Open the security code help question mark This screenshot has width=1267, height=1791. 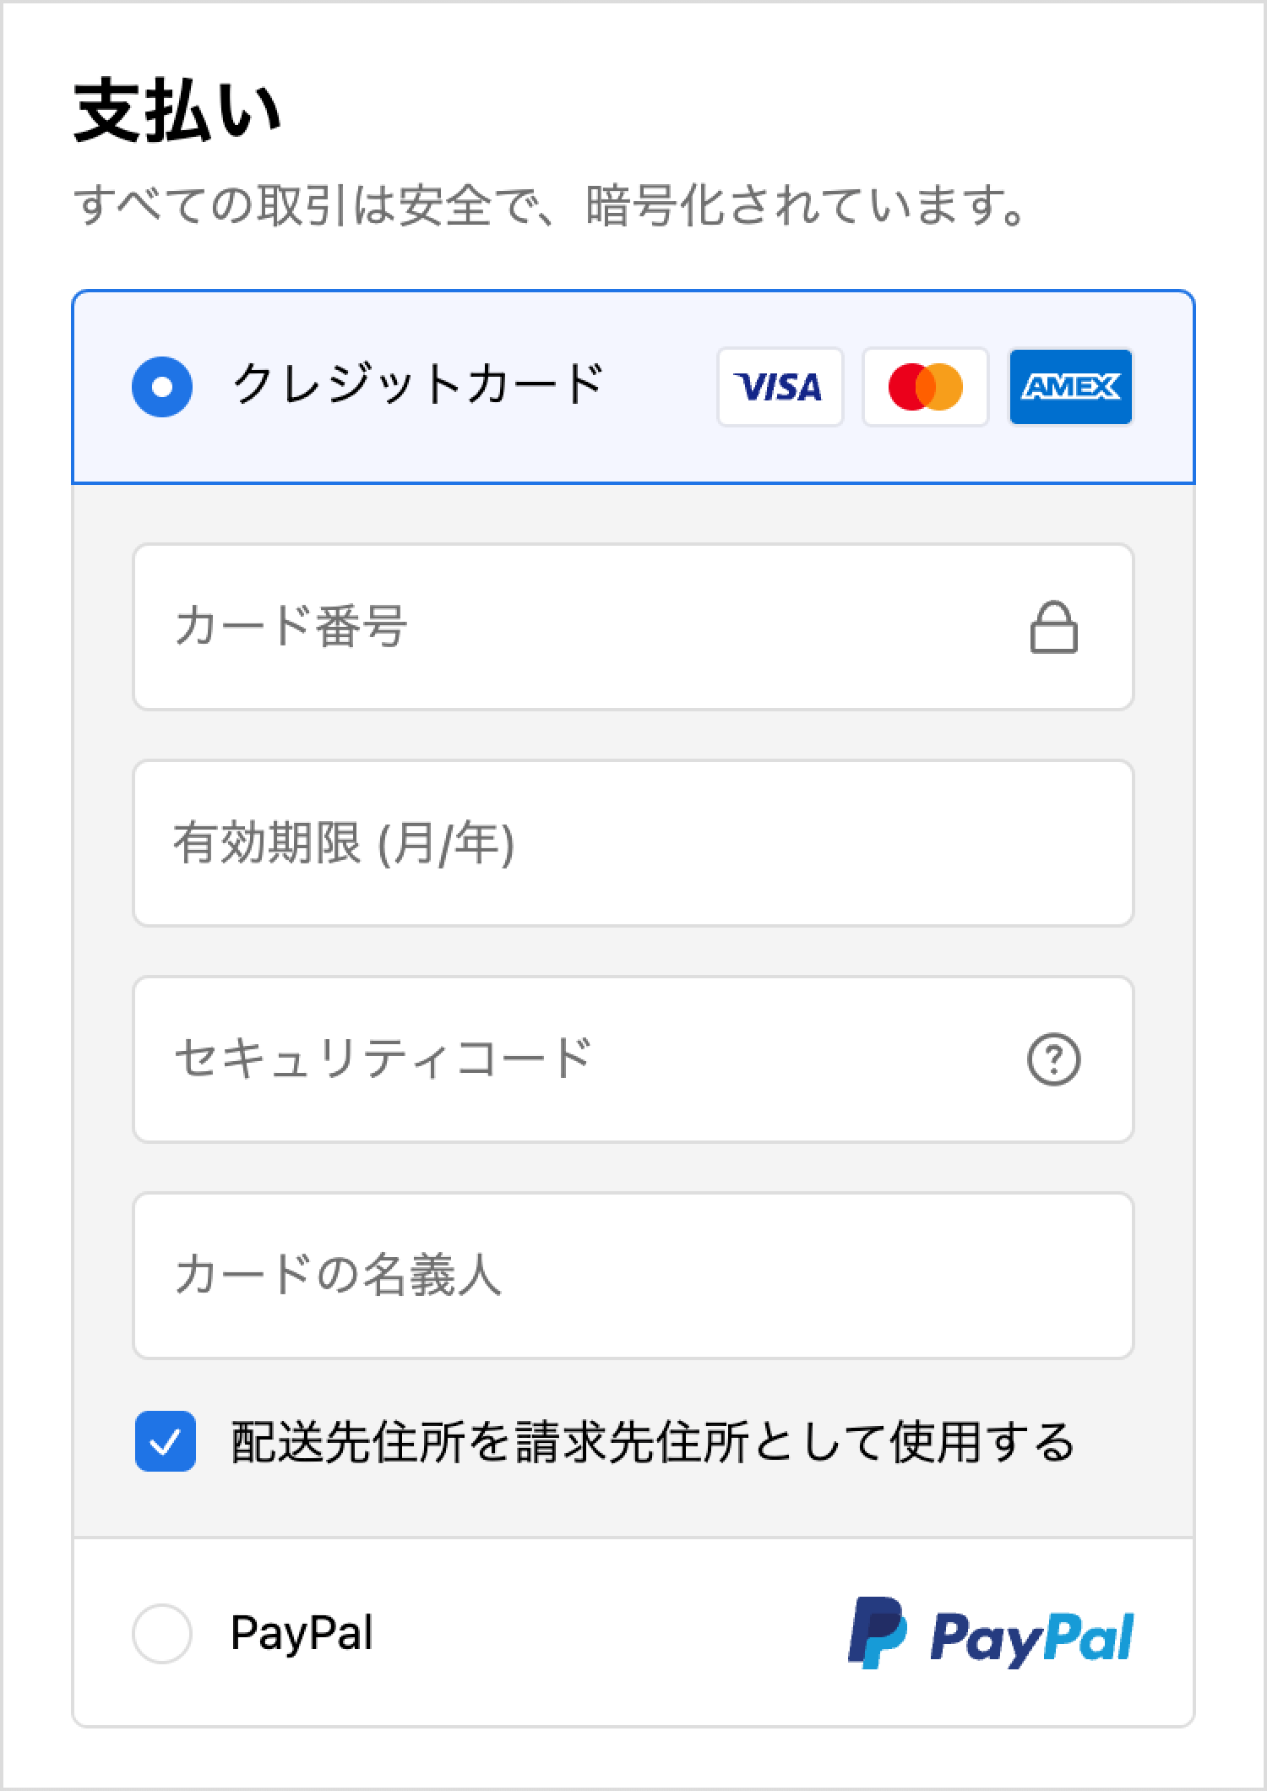tap(1053, 1059)
